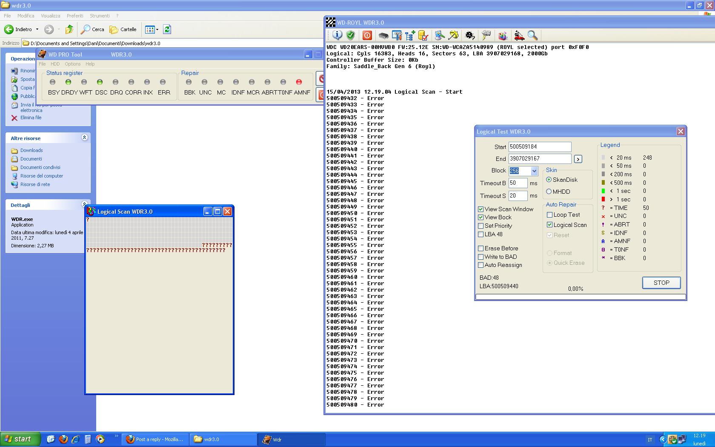
Task: Click the green shield checkmark icon
Action: [x=350, y=35]
